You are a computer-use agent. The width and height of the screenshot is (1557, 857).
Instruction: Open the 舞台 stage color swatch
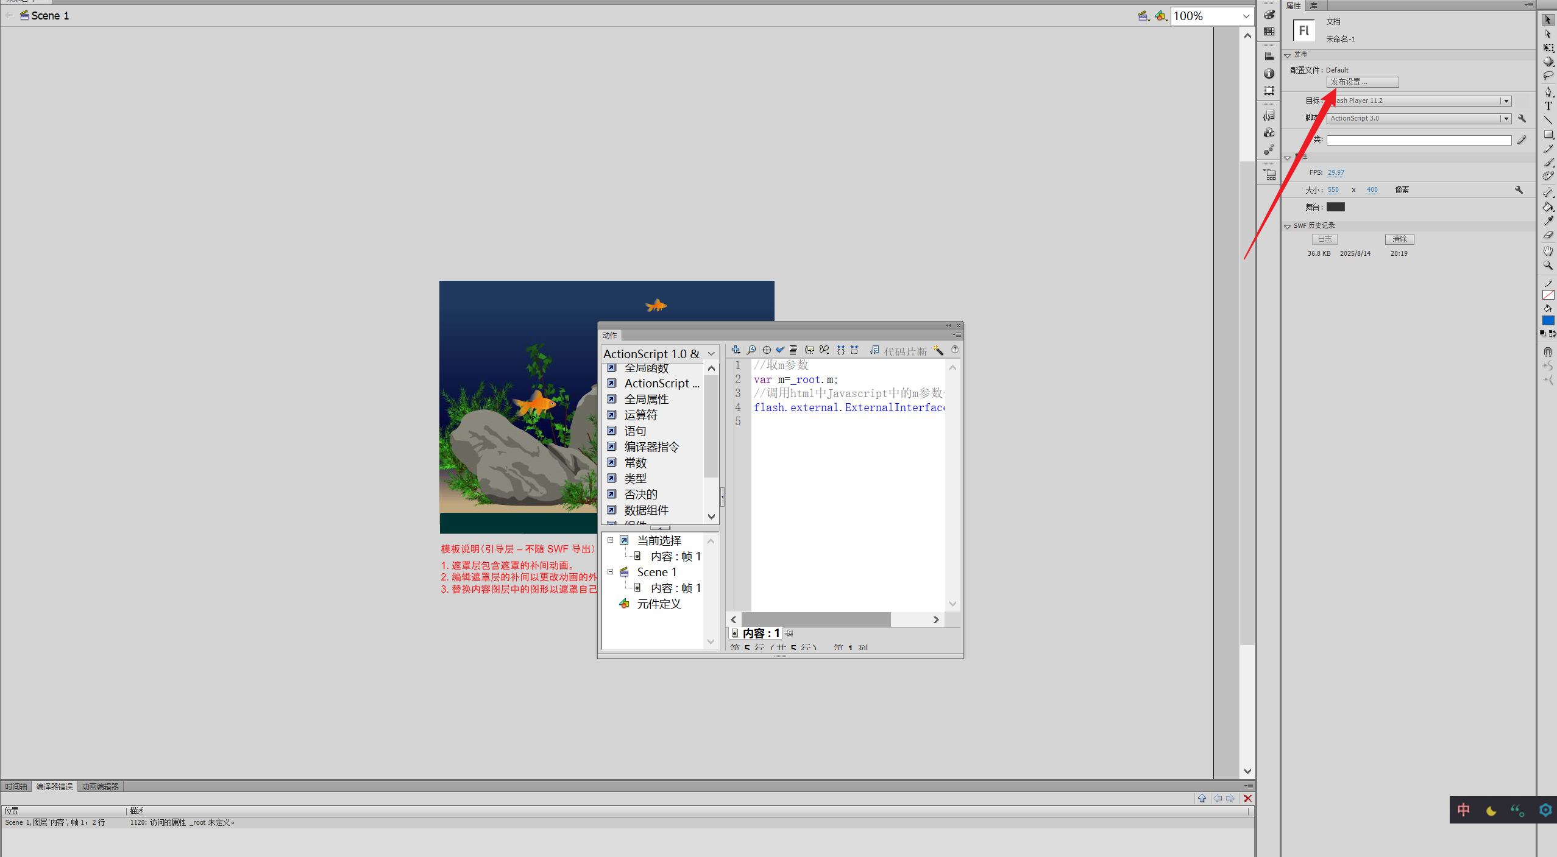pos(1335,207)
